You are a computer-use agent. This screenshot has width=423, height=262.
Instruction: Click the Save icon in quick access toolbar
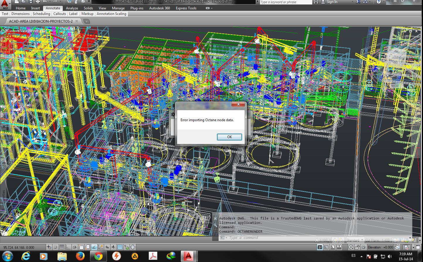click(31, 2)
